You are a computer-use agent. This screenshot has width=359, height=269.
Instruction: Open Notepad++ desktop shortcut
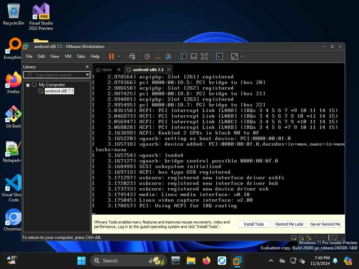(x=12, y=151)
